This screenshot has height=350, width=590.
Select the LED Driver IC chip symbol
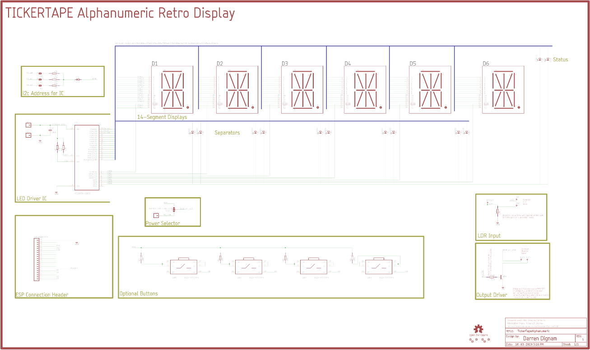[87, 158]
